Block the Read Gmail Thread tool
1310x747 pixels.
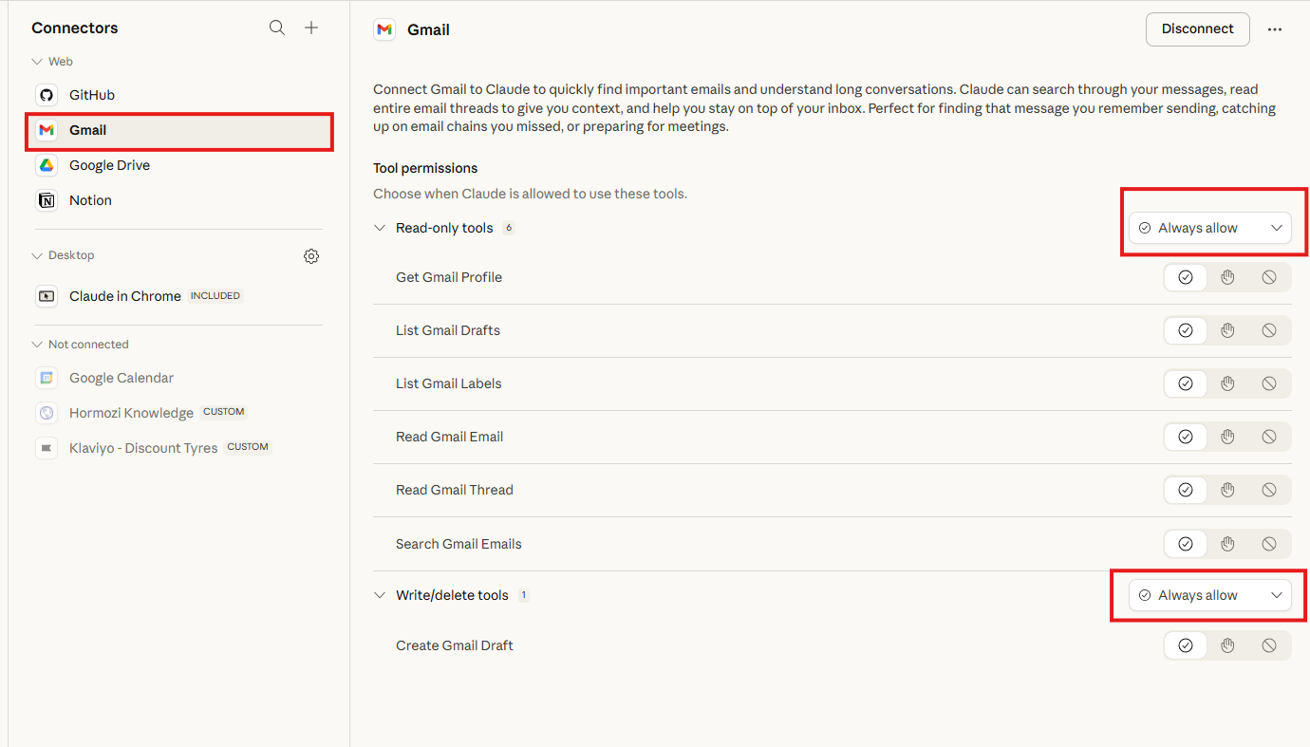1269,490
